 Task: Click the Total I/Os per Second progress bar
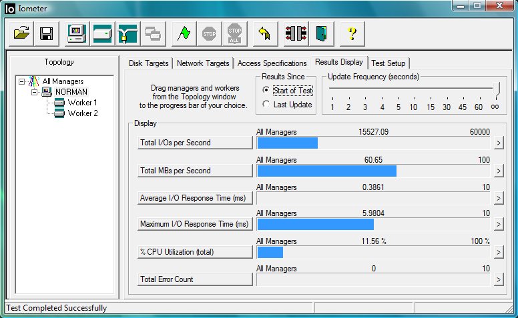click(373, 143)
